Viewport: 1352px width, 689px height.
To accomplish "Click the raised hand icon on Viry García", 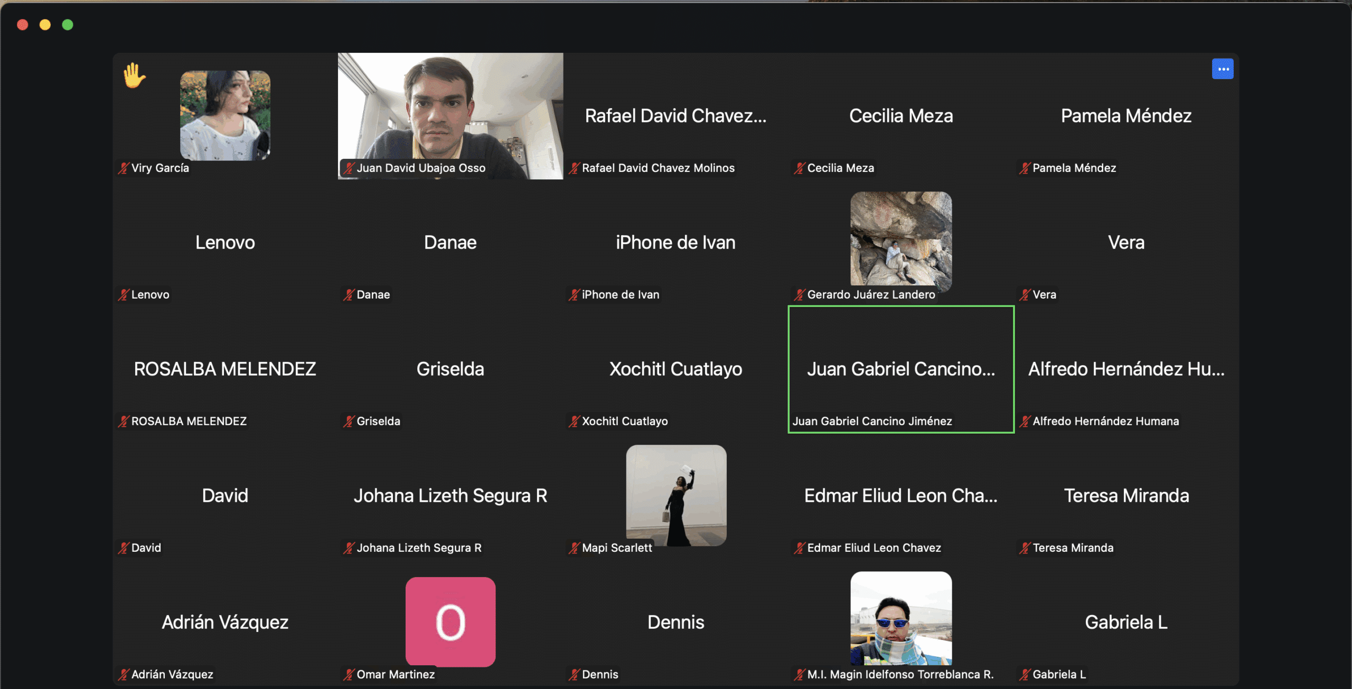I will point(134,75).
